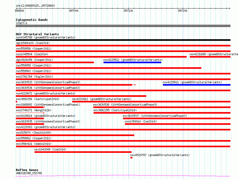
Task: Click the gray 12q23.1 cytogenetic band bar
Action: click(x=123, y=26)
